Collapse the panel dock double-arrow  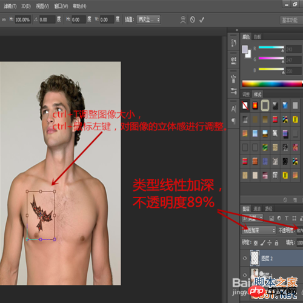(x=237, y=30)
